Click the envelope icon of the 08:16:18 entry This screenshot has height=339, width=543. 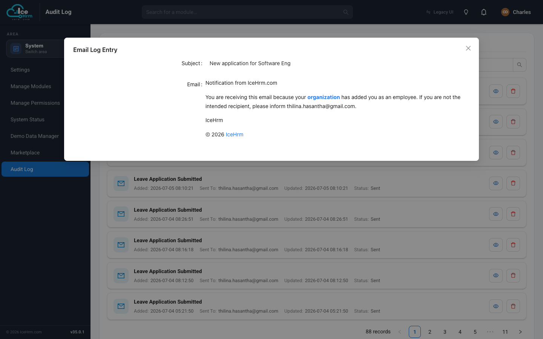click(121, 245)
